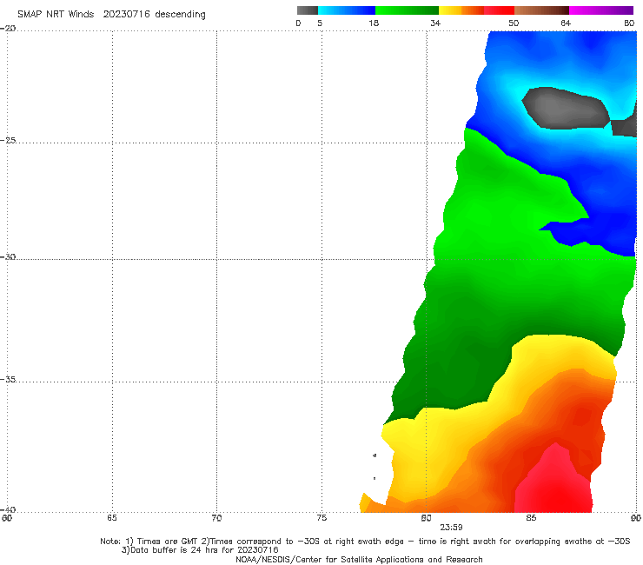
Task: Click the note line starting 'Note: 1) Times are GMT'
Action: (365, 542)
